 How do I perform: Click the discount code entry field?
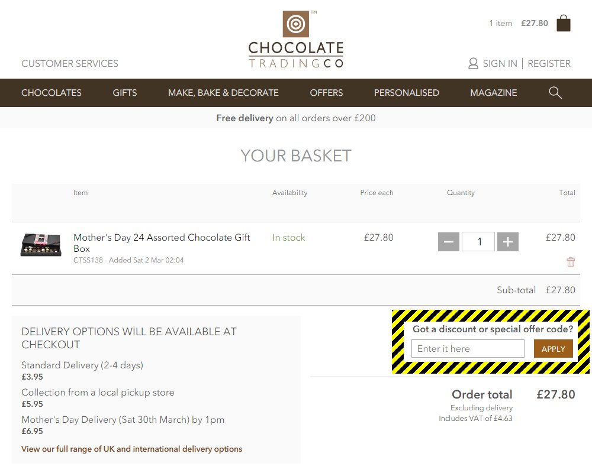click(x=468, y=348)
